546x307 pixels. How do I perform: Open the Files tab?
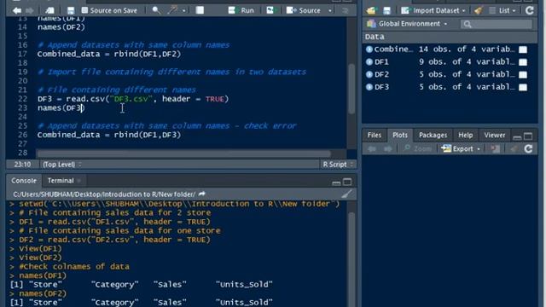(375, 135)
